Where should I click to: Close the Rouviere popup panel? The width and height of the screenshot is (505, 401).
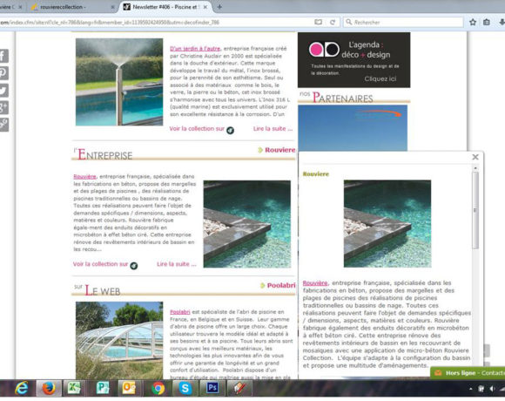point(475,157)
